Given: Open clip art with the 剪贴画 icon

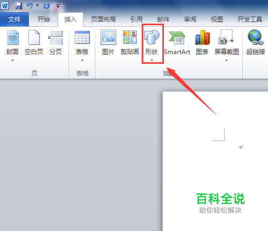Looking at the screenshot, I should coord(130,37).
